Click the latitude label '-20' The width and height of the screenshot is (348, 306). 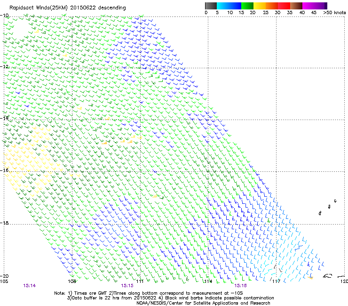point(5,276)
